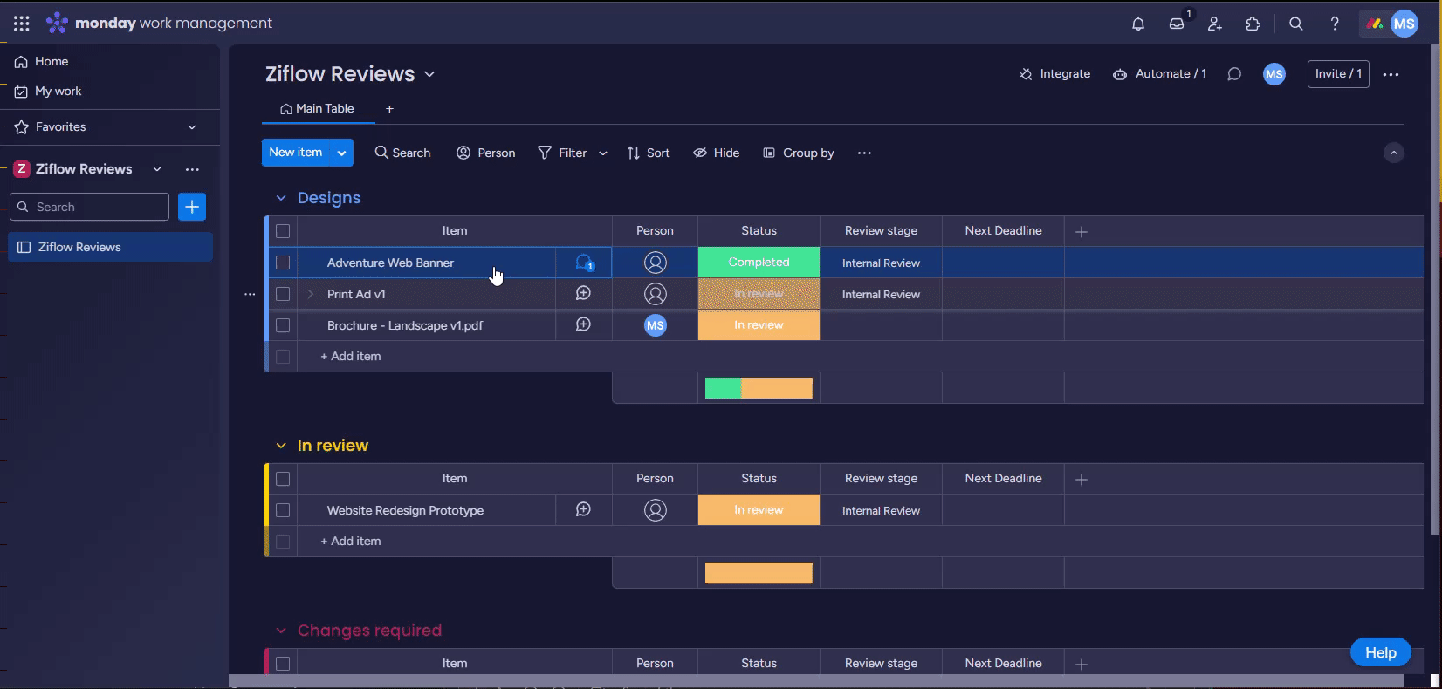Select all items in In review group
Image resolution: width=1442 pixels, height=689 pixels.
pos(283,479)
